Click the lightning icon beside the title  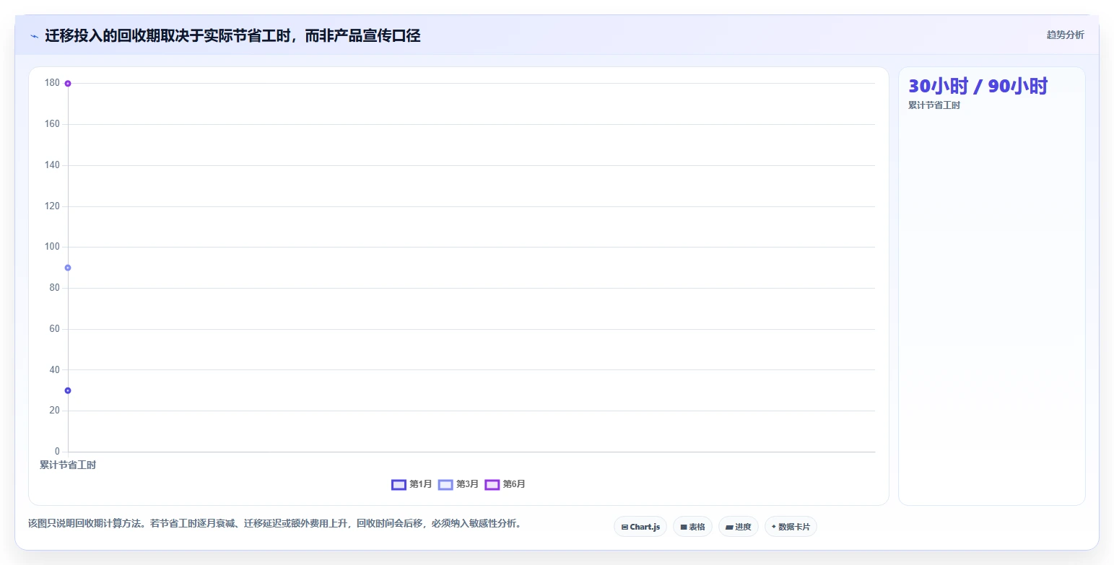[34, 36]
